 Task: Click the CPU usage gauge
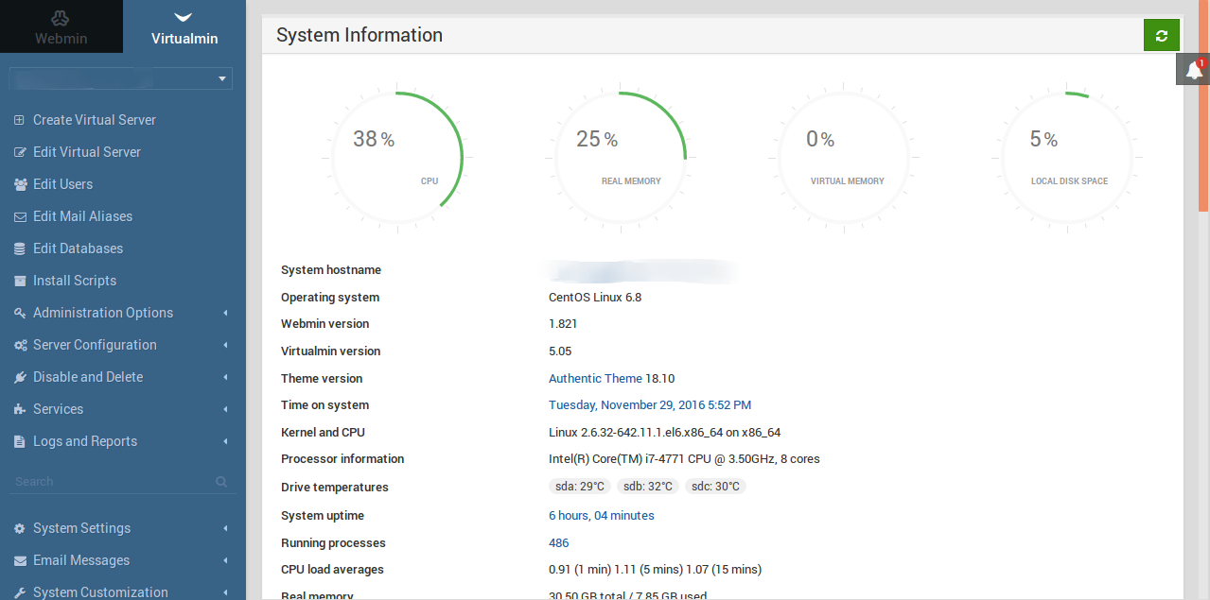coord(397,158)
